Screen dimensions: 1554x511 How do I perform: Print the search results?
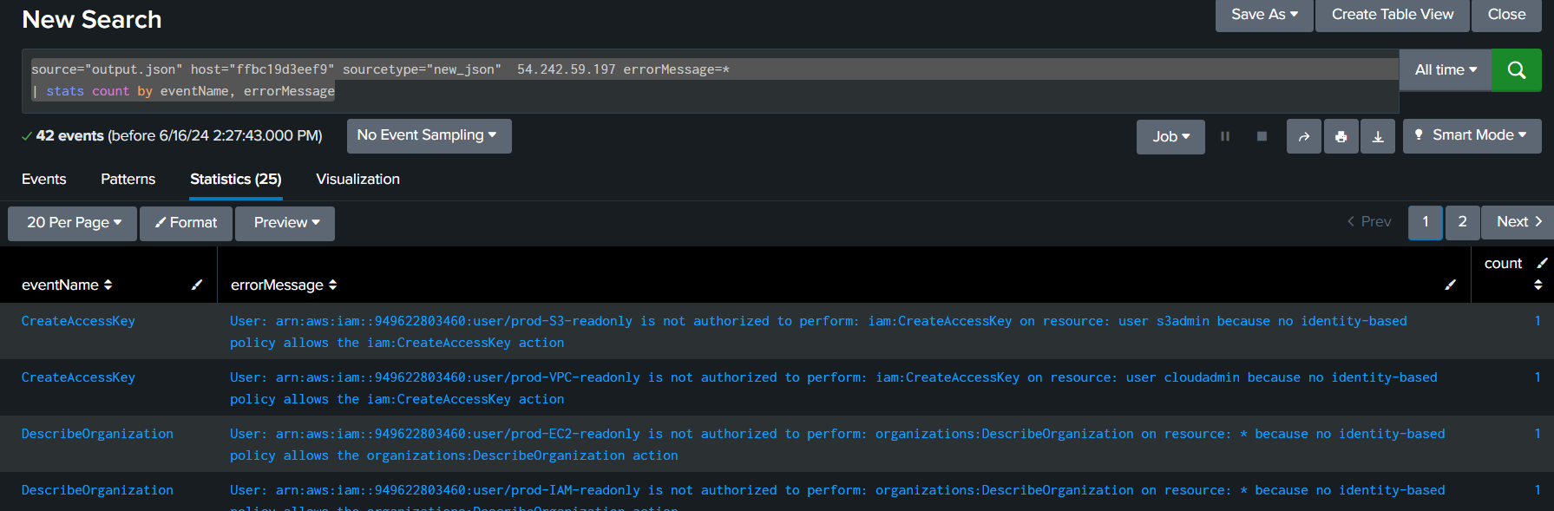(1341, 137)
